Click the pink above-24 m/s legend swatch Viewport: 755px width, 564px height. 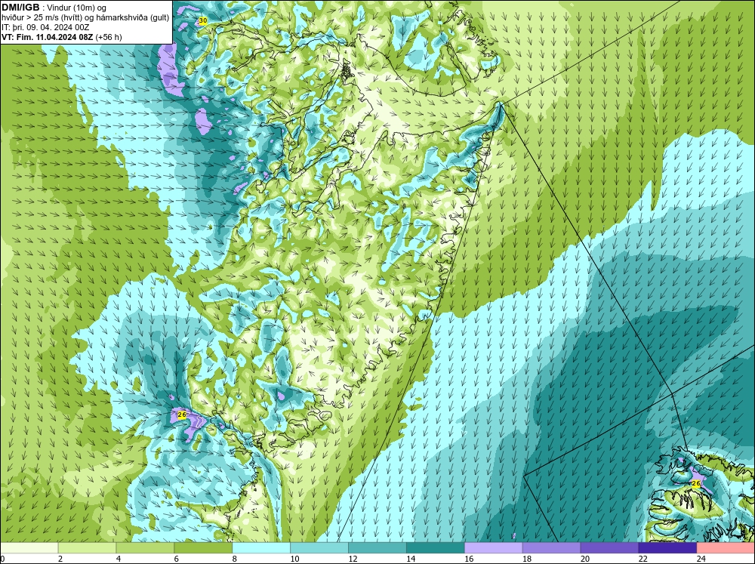(726, 548)
